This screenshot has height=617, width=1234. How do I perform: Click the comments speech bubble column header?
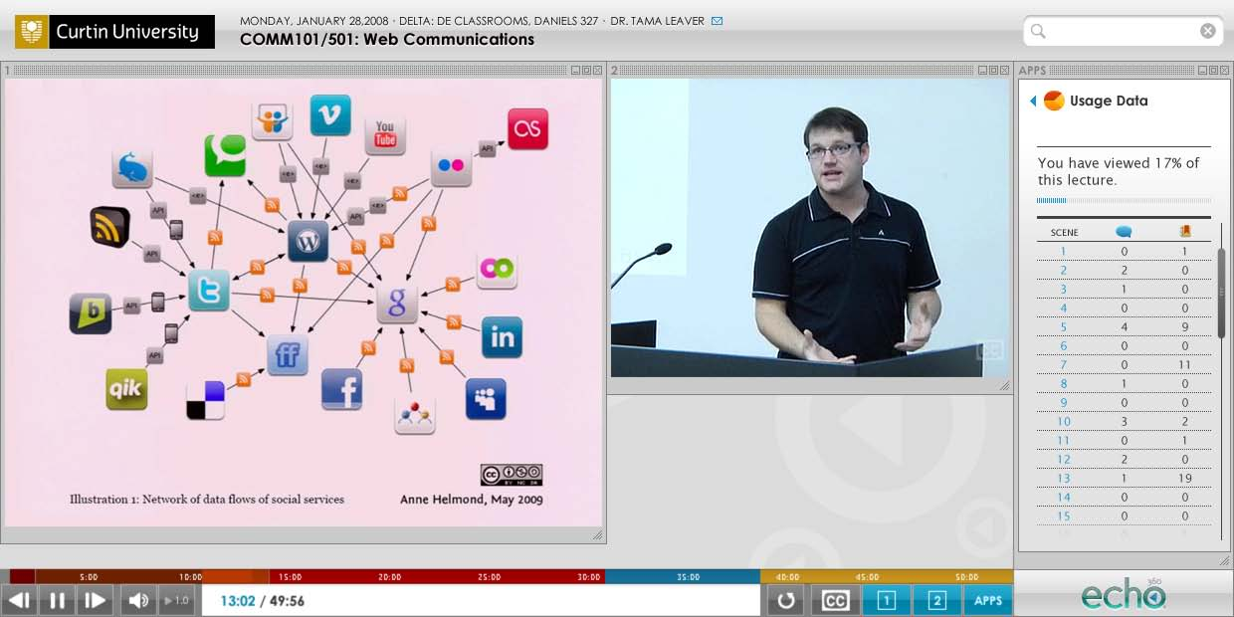(x=1124, y=232)
